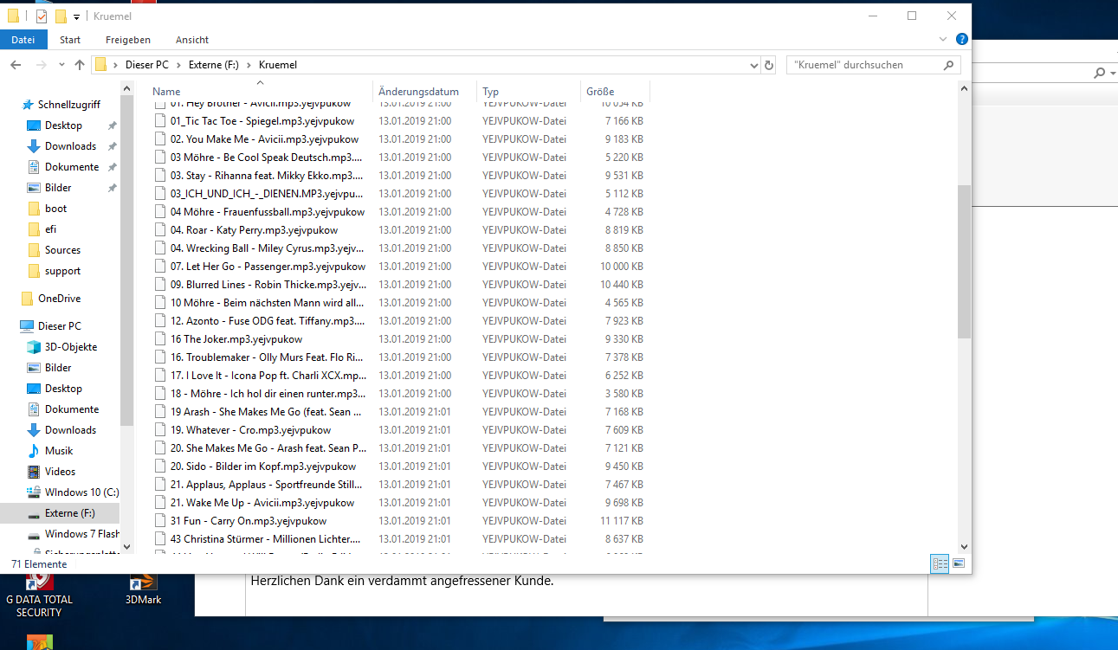Click Kruemel in the address bar
1118x650 pixels.
278,65
